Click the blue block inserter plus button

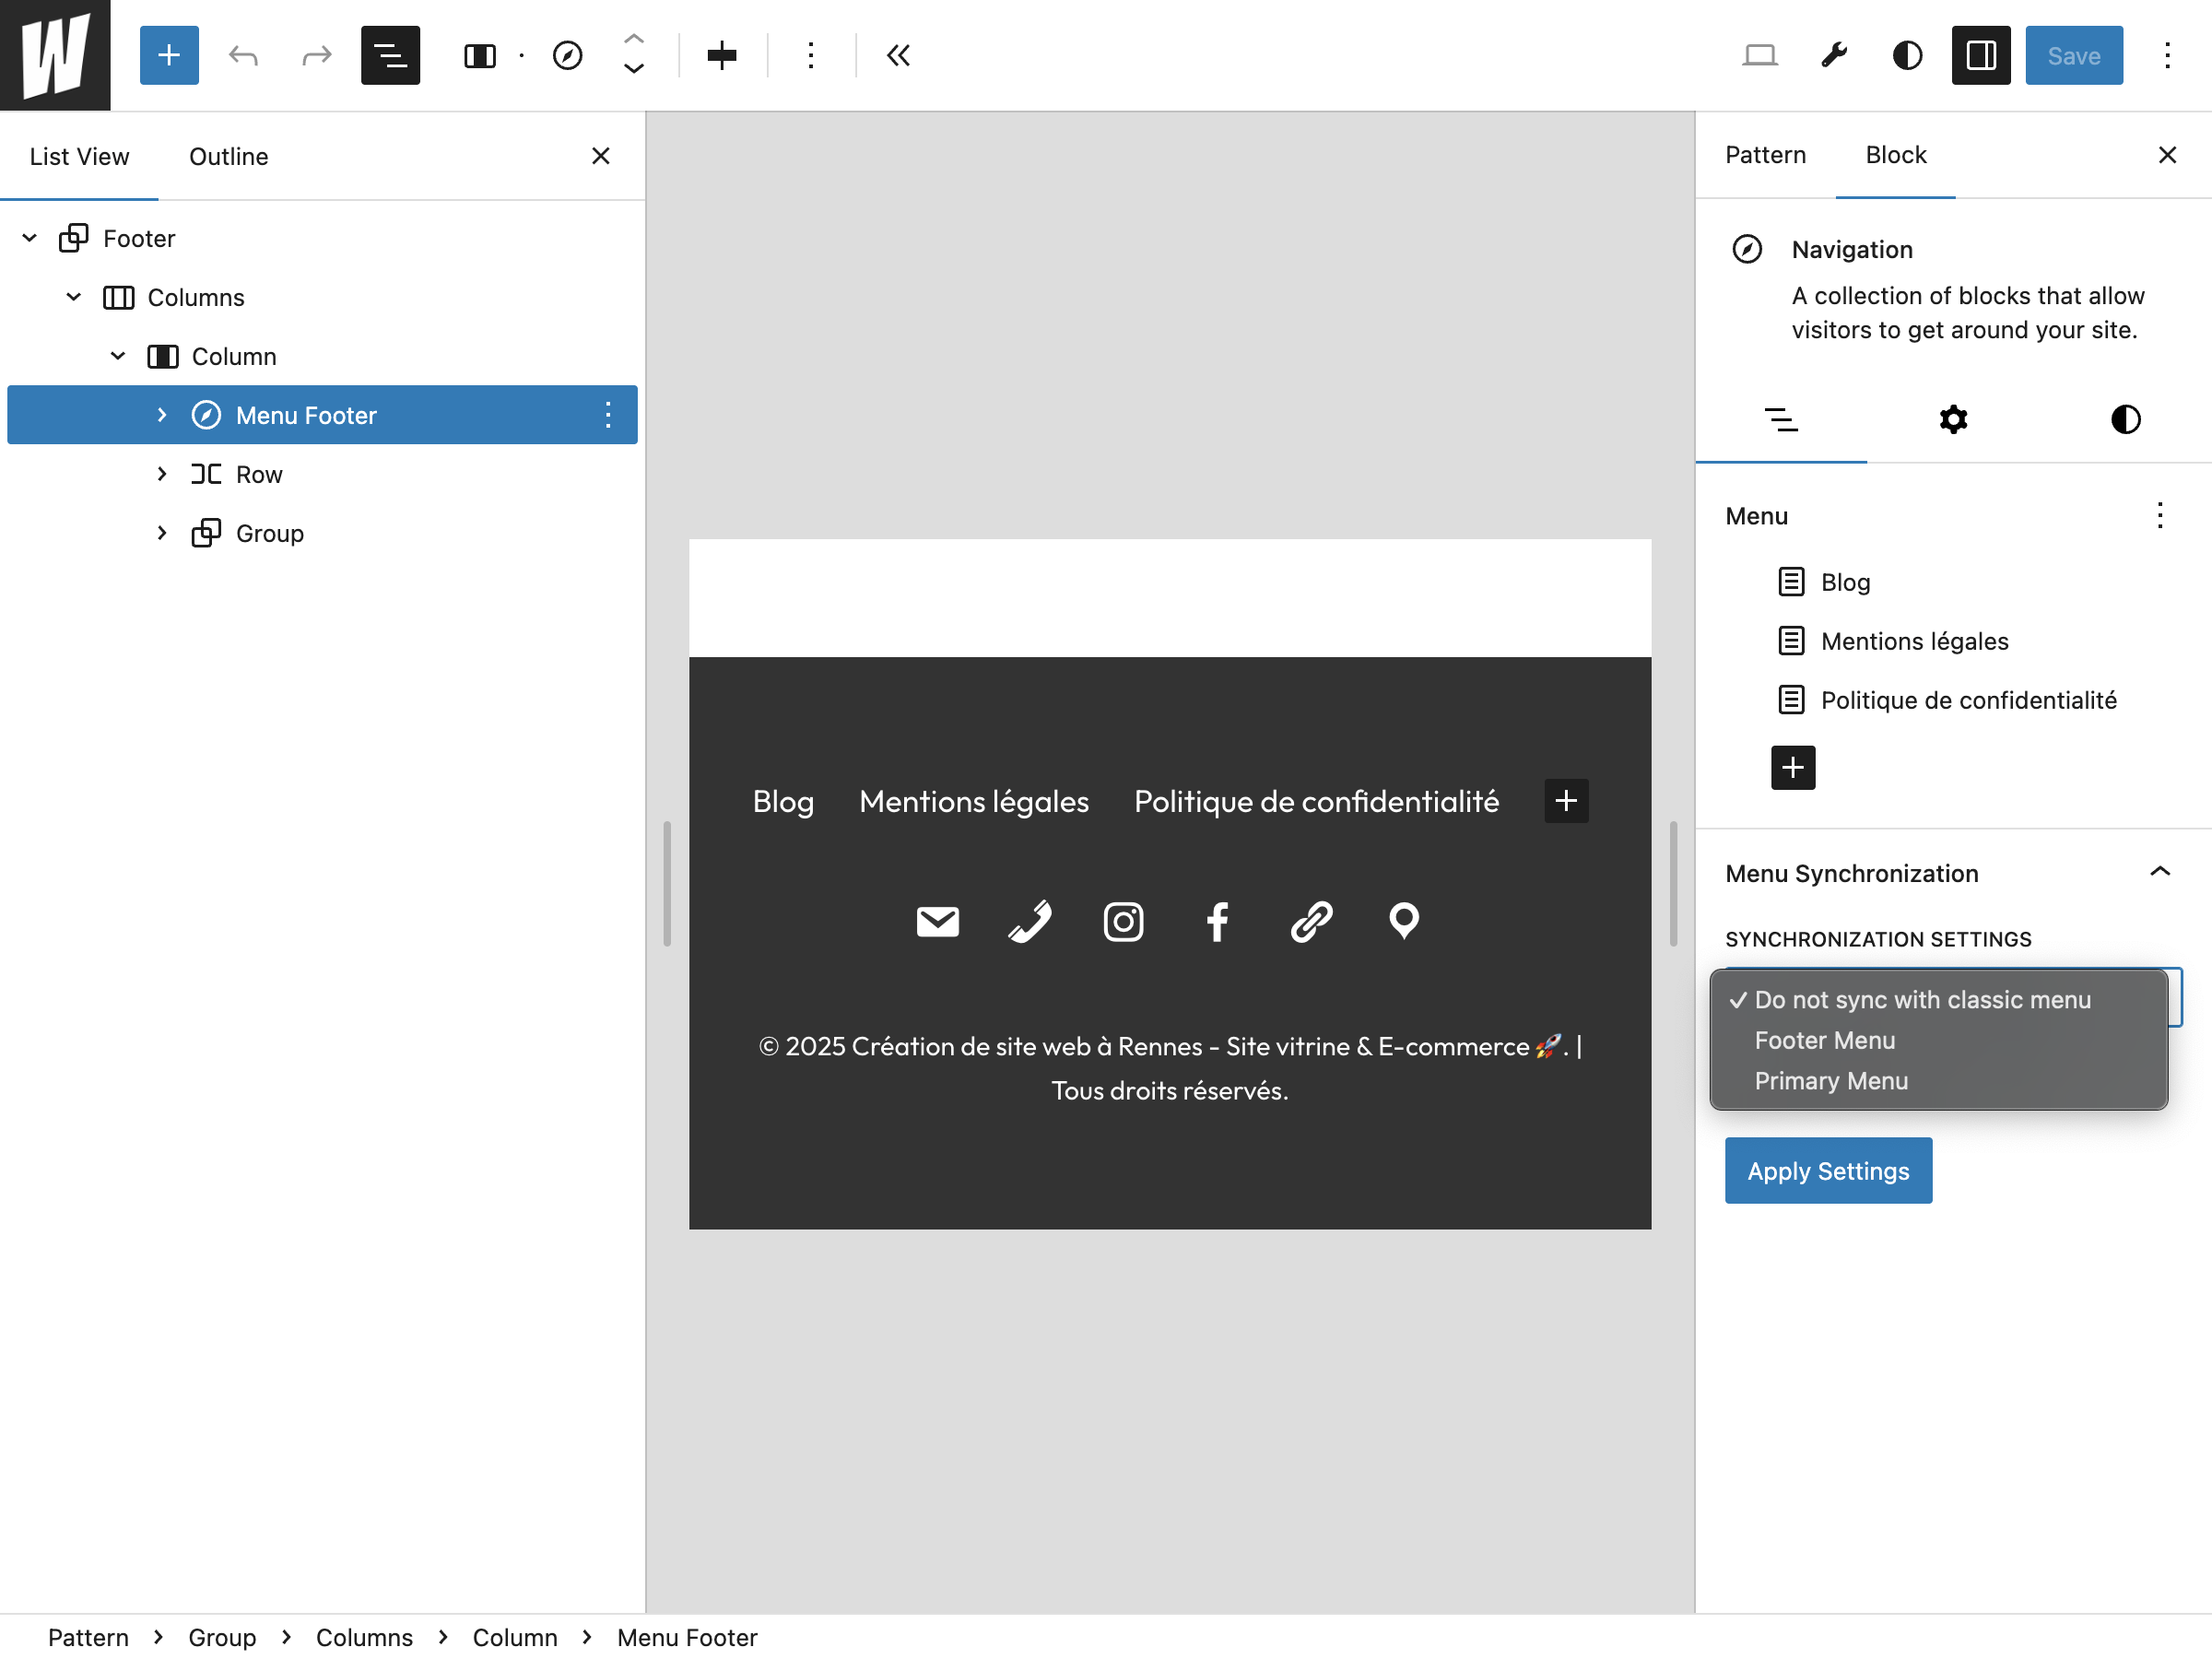point(169,55)
